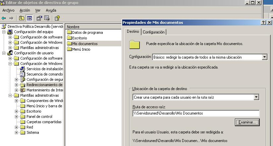
Task: Open the Ver menu
Action: 38,11
